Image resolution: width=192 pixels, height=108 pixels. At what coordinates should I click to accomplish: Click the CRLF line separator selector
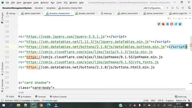(x=153, y=100)
